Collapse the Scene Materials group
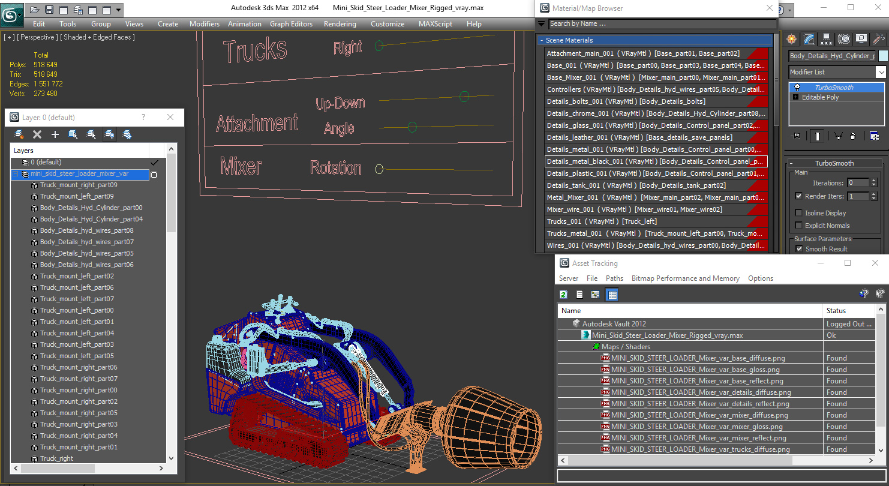The image size is (889, 486). click(542, 40)
